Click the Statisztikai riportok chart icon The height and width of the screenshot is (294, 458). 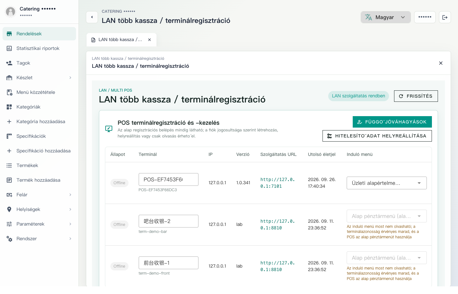tap(9, 48)
